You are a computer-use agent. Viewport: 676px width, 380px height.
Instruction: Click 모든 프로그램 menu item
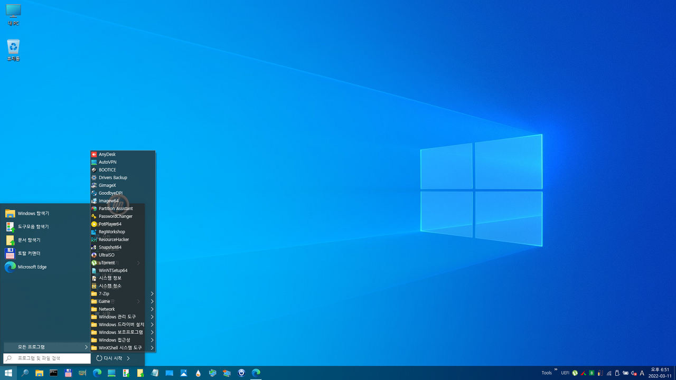click(46, 347)
